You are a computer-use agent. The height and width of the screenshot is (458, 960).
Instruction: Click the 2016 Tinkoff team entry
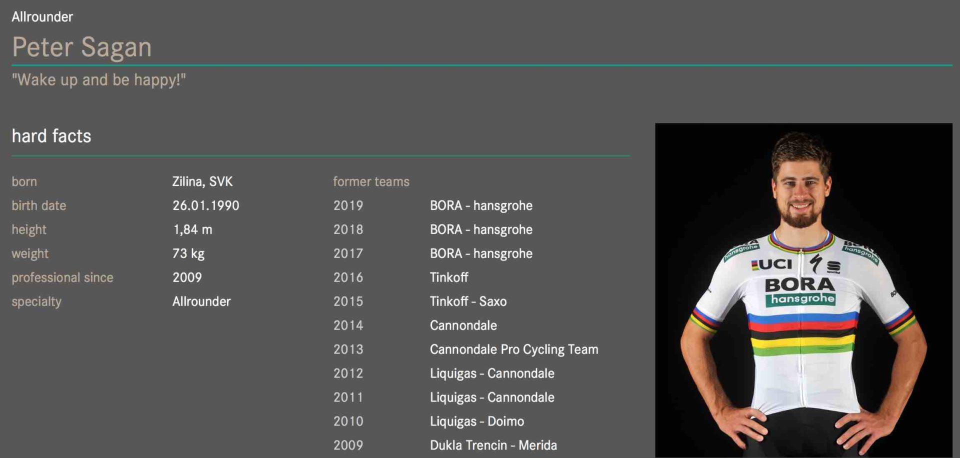click(448, 277)
